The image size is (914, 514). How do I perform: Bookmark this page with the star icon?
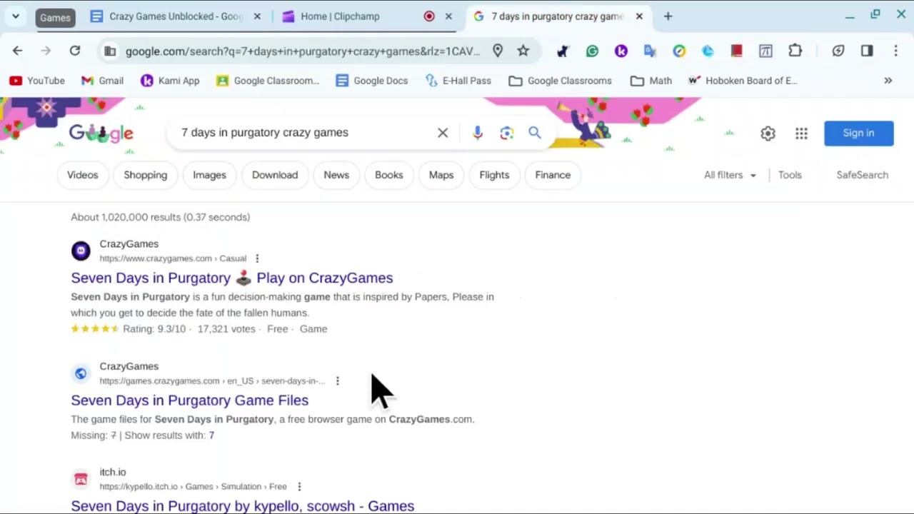tap(523, 51)
